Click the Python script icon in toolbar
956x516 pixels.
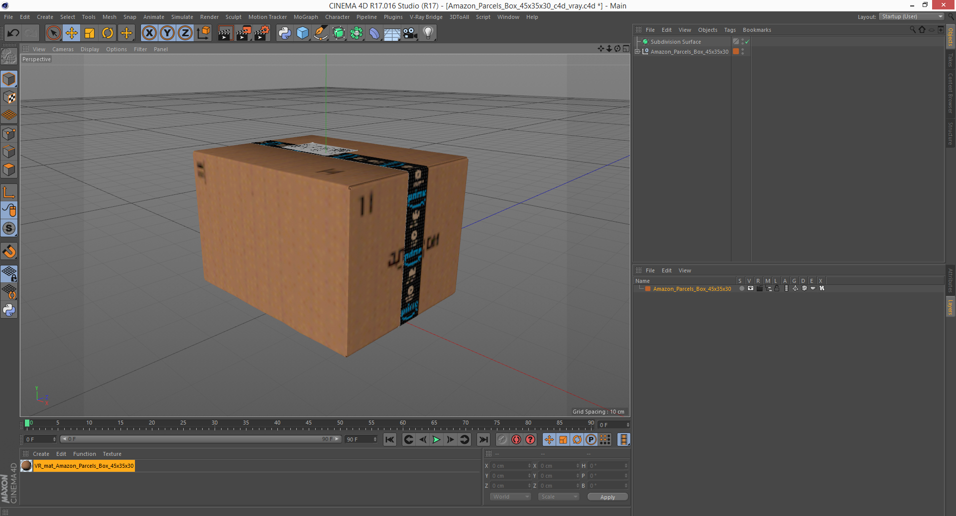284,33
